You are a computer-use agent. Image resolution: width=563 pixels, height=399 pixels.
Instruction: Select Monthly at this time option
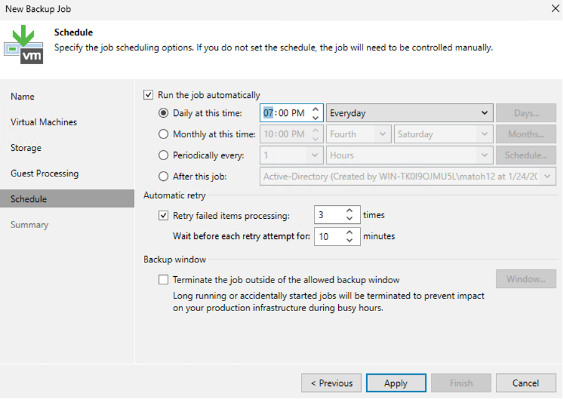163,134
